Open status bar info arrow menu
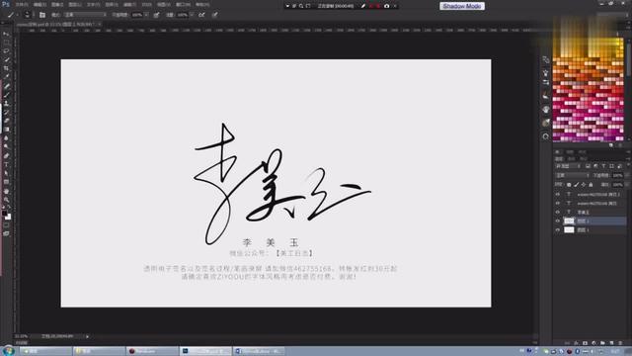Image resolution: width=632 pixels, height=356 pixels. [x=87, y=336]
